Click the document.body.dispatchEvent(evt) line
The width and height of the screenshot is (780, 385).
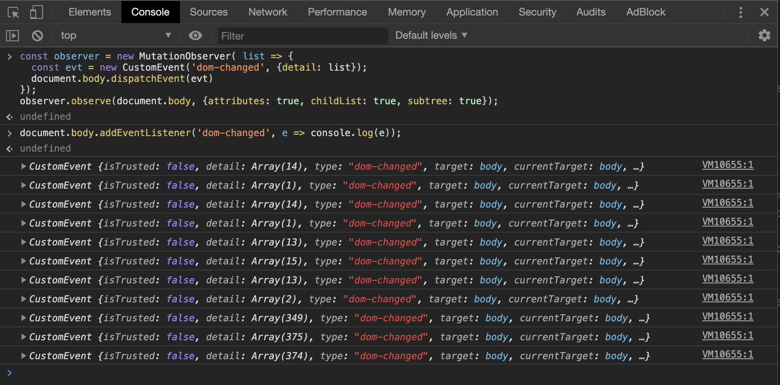pos(122,79)
